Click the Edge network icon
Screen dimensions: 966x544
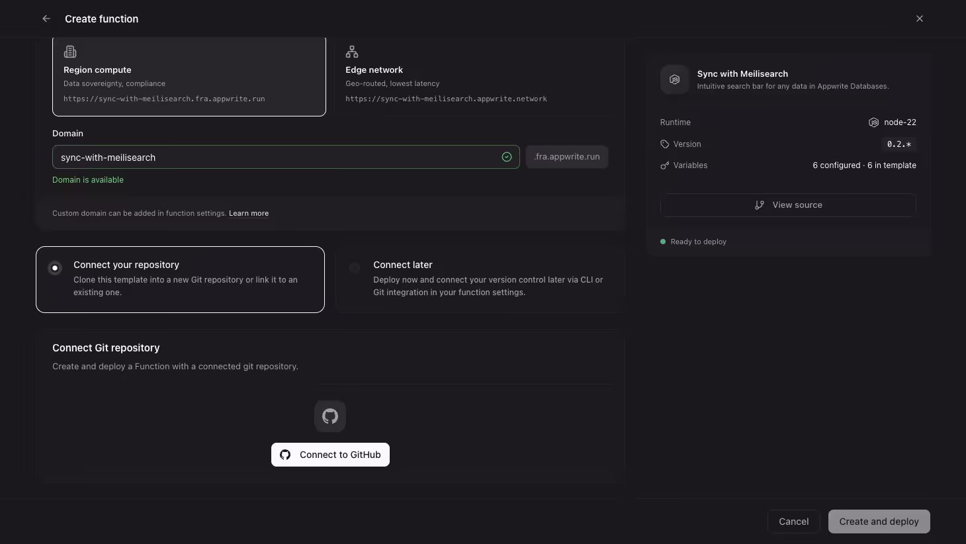352,52
